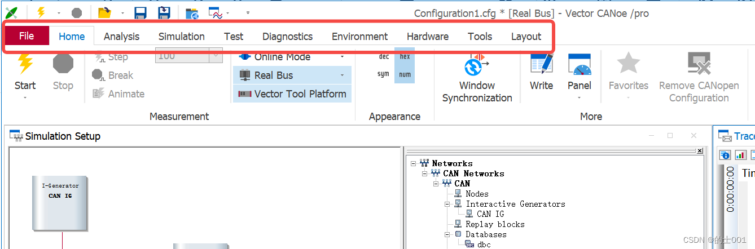The height and width of the screenshot is (249, 755).
Task: Click the CANoe application logo icon
Action: [x=11, y=12]
